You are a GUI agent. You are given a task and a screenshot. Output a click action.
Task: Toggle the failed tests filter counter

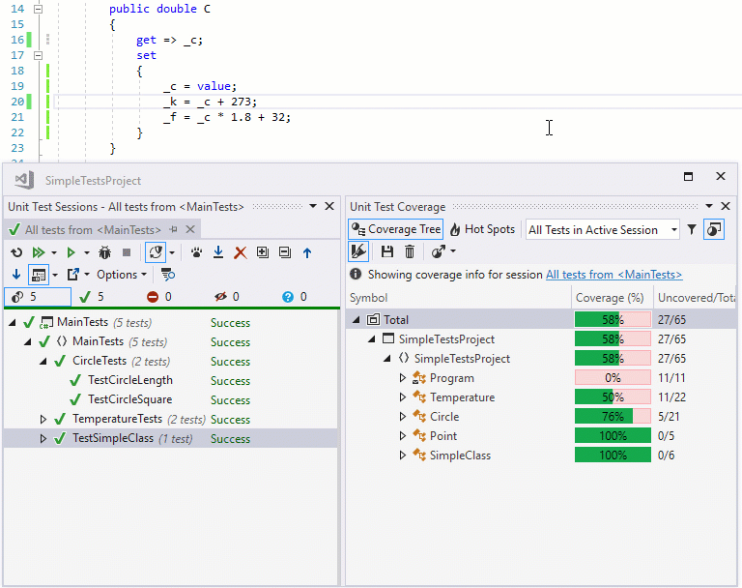[158, 297]
